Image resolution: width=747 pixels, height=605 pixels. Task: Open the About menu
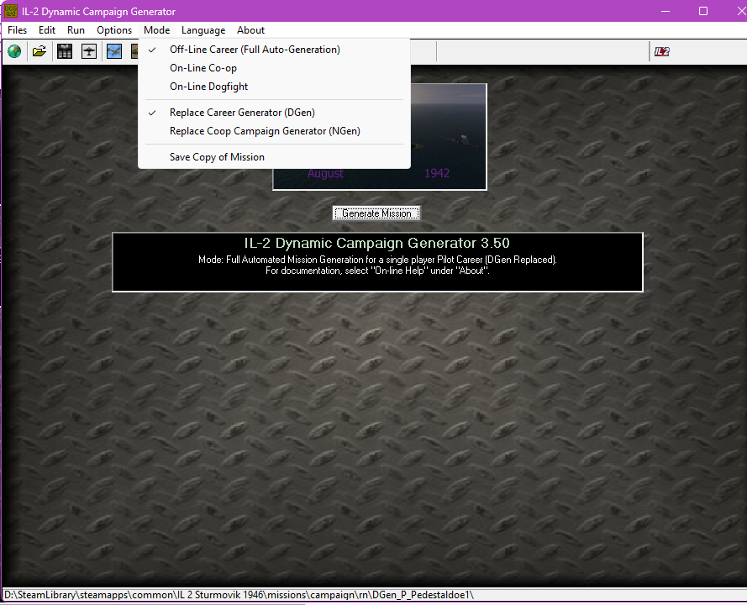(250, 30)
